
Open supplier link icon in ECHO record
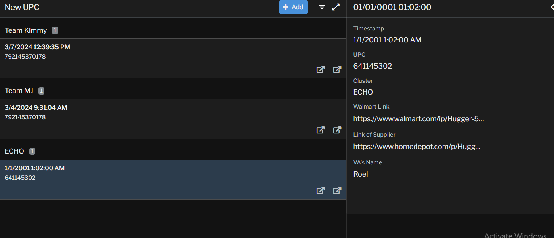(x=337, y=191)
